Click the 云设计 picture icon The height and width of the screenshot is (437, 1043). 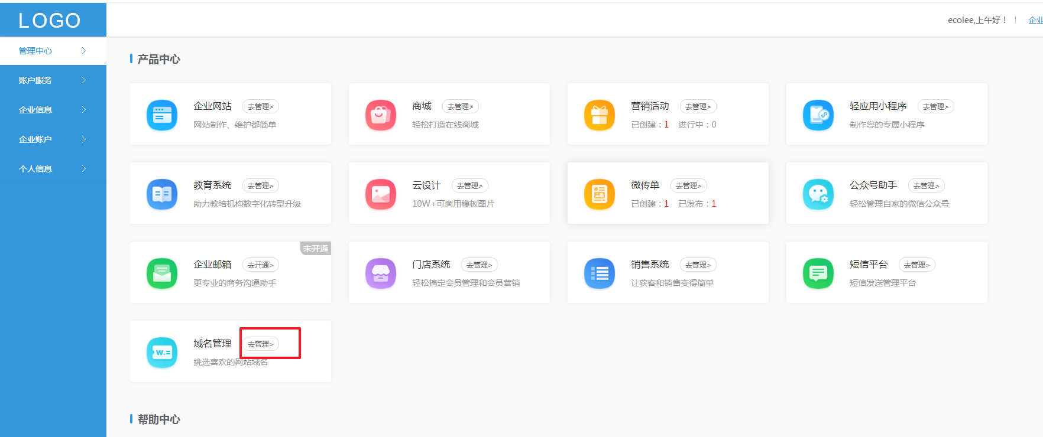pos(381,194)
